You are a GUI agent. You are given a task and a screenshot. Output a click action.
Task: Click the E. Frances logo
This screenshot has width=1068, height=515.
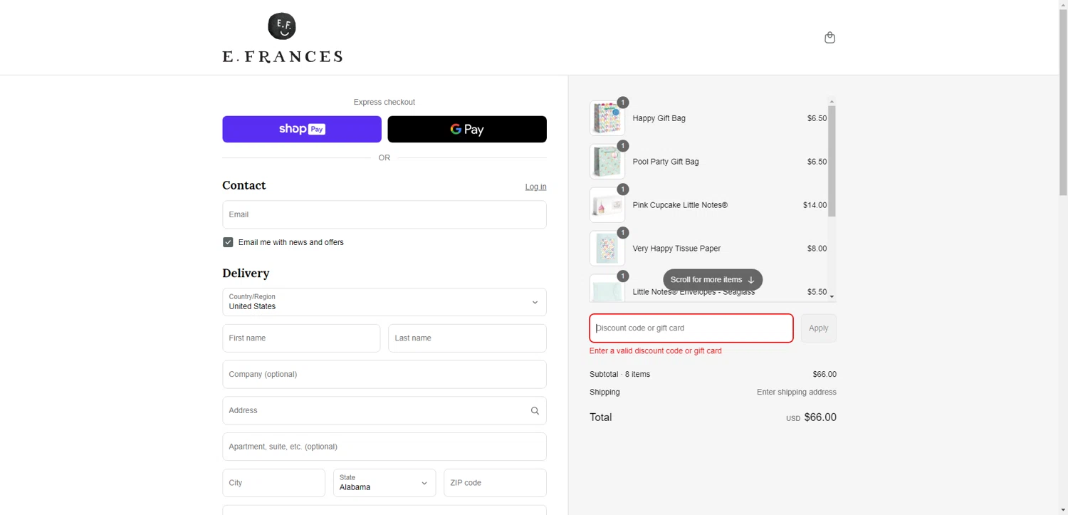pos(283,38)
